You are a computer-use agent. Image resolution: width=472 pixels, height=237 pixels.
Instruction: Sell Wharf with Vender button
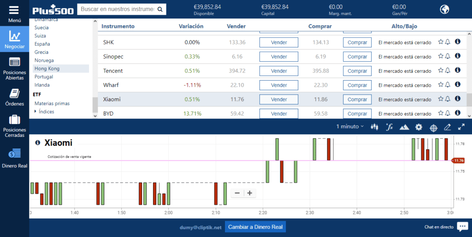(x=279, y=85)
